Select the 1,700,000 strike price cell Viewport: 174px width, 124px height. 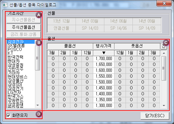coord(104,58)
